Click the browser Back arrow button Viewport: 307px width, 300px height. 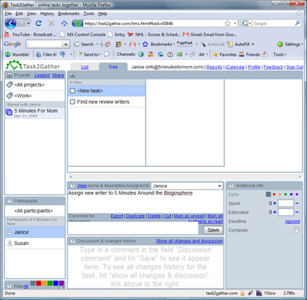click(x=10, y=24)
